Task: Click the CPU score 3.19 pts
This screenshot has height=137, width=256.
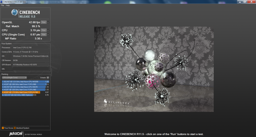Action: tap(35, 30)
